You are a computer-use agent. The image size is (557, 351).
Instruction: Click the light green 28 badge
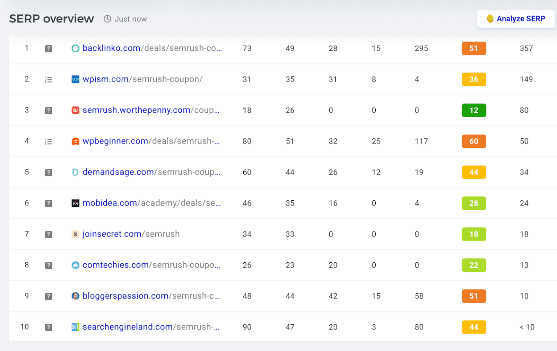tap(474, 203)
